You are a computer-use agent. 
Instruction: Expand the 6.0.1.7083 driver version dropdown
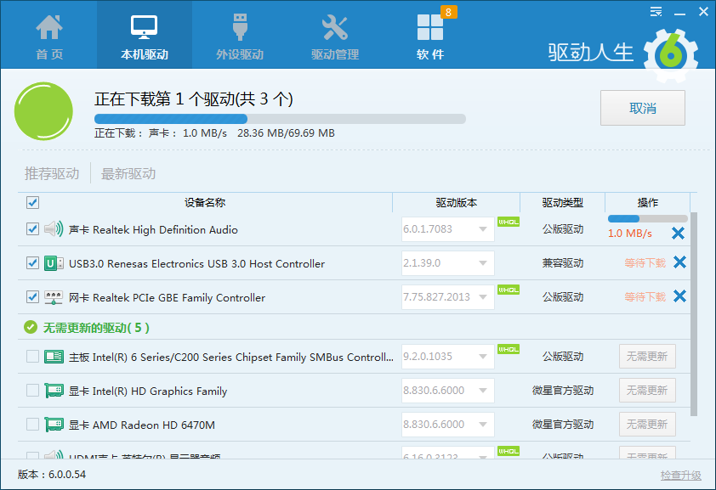click(484, 229)
